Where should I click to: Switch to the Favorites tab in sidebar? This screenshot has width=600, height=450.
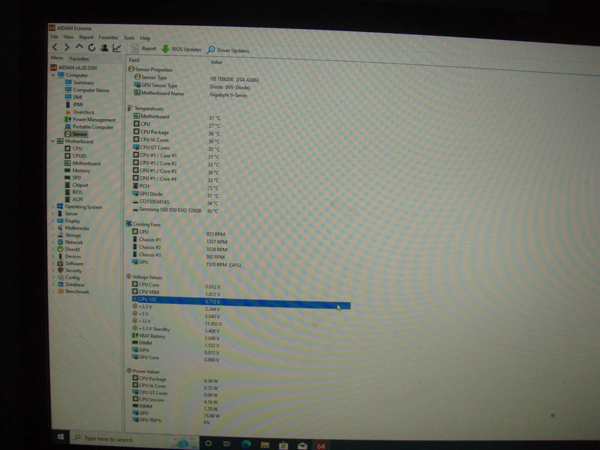coord(79,59)
